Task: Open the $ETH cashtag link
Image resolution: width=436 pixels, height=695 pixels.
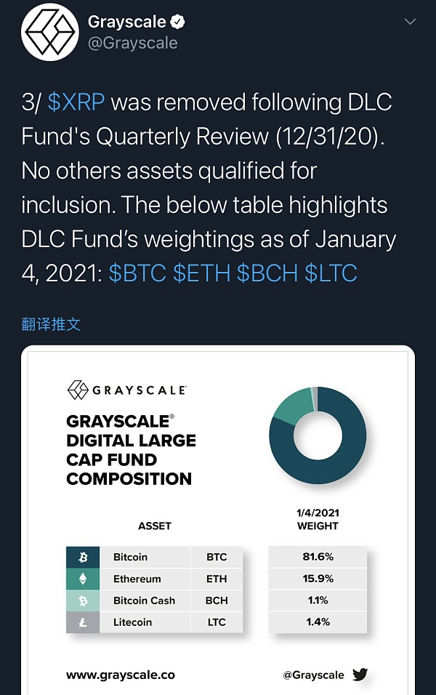Action: [202, 273]
